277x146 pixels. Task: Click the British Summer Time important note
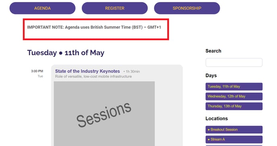tap(94, 27)
